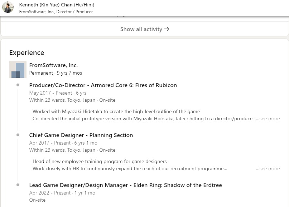
Task: Open Chief Game Designer - Planning Section title
Action: 81,135
